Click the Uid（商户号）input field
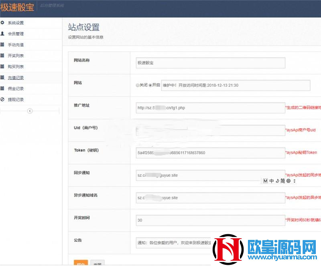Screen dimensions: 321x266 pyautogui.click(x=210, y=130)
